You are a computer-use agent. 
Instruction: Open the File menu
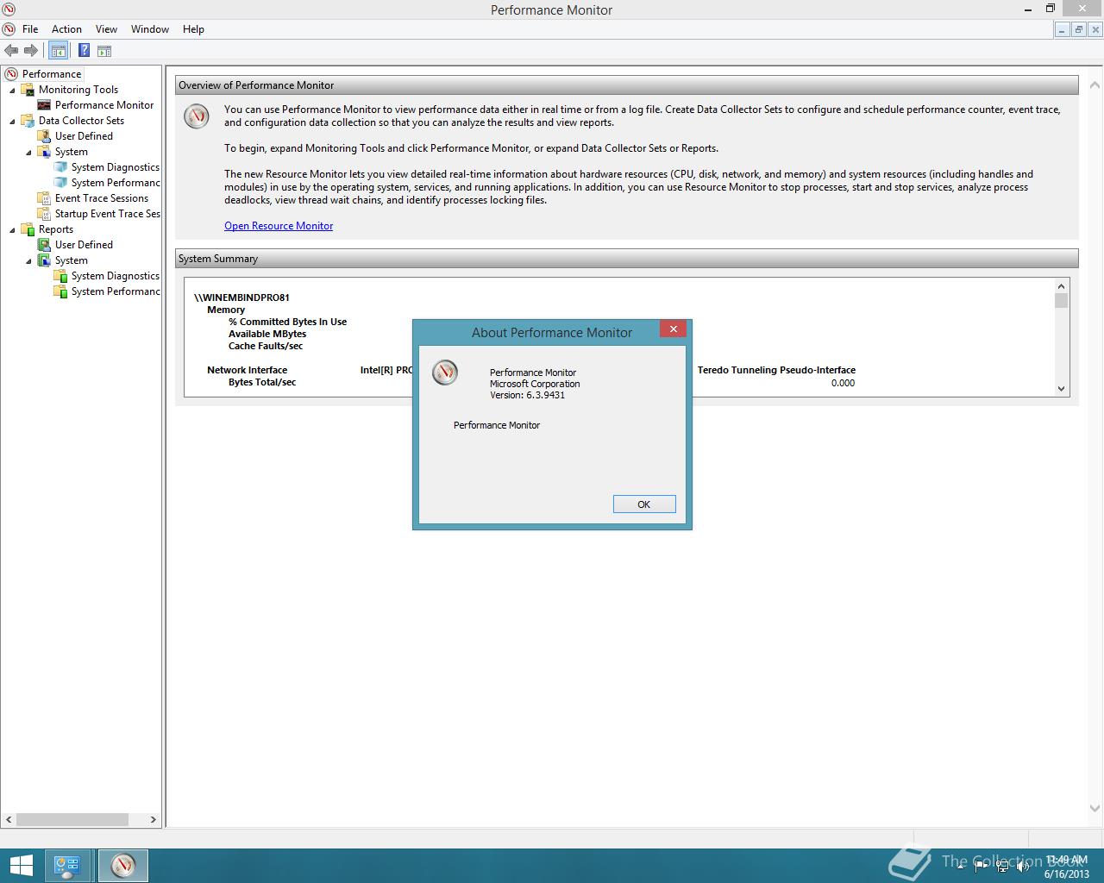[30, 29]
